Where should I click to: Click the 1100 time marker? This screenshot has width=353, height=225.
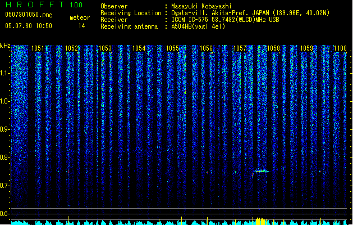(340, 48)
